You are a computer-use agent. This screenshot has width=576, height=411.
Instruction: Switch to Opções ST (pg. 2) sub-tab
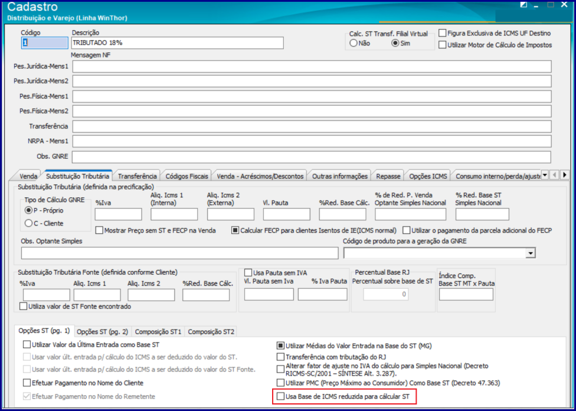[x=103, y=332]
